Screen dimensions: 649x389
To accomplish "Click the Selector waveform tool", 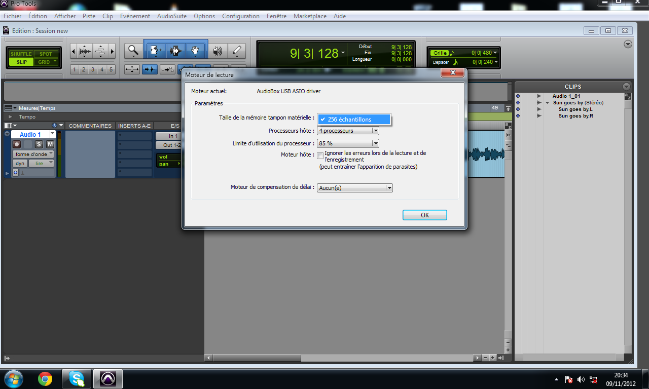I will coord(175,50).
